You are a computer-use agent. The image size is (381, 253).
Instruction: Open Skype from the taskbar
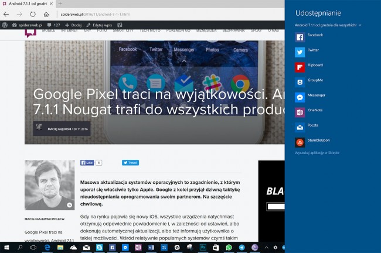pyautogui.click(x=99, y=247)
